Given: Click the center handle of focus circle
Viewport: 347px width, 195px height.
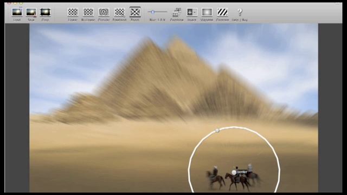Looking at the screenshot, I should pyautogui.click(x=234, y=172).
